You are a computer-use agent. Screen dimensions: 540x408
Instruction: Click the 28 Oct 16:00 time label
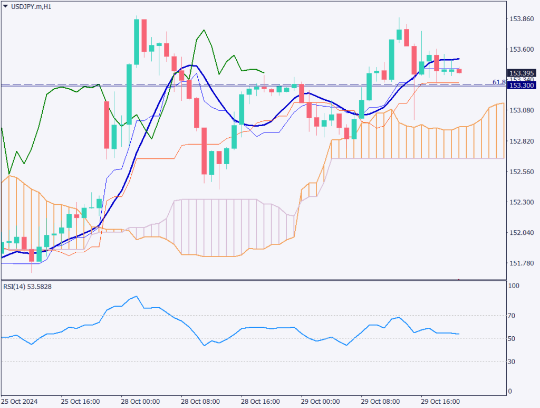point(259,401)
